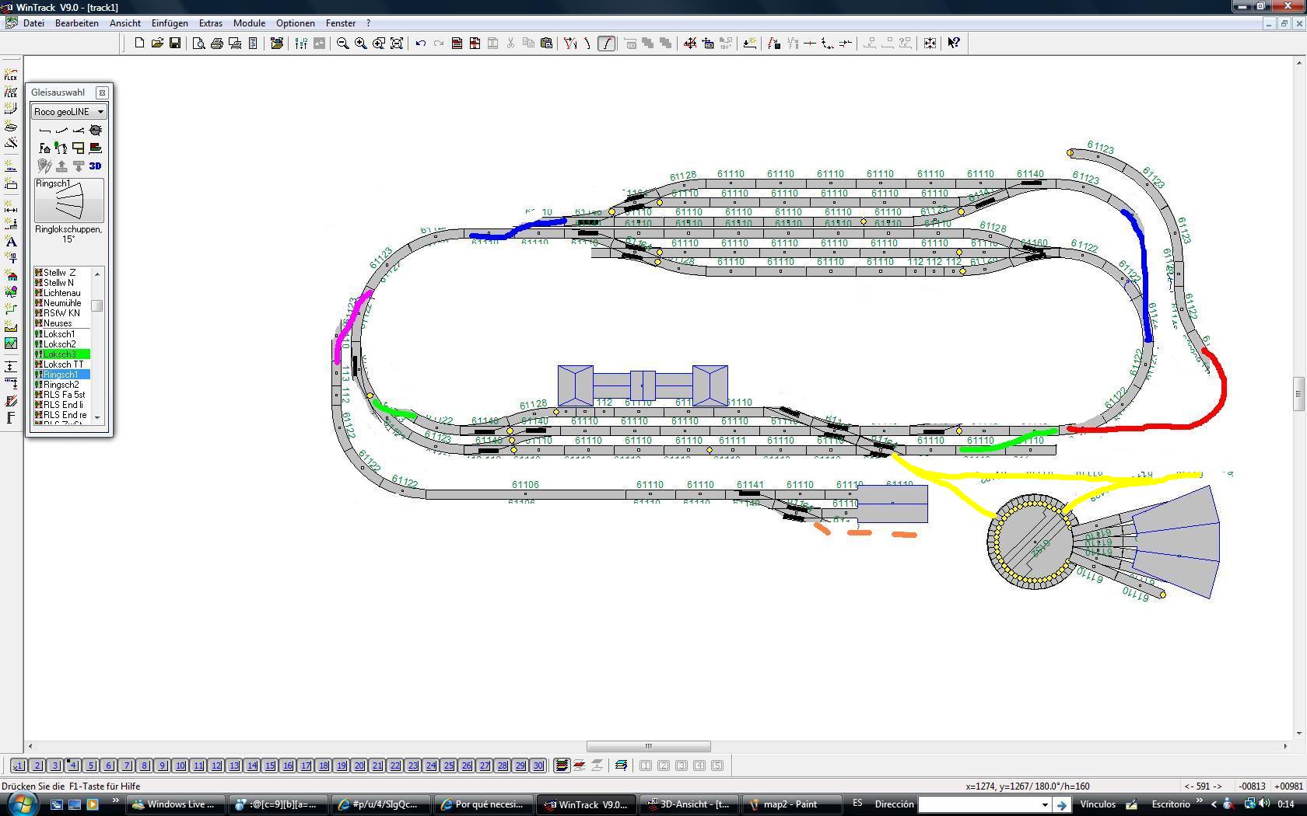Click the save file toolbar icon
Screen dimensions: 1307x816
pos(175,44)
